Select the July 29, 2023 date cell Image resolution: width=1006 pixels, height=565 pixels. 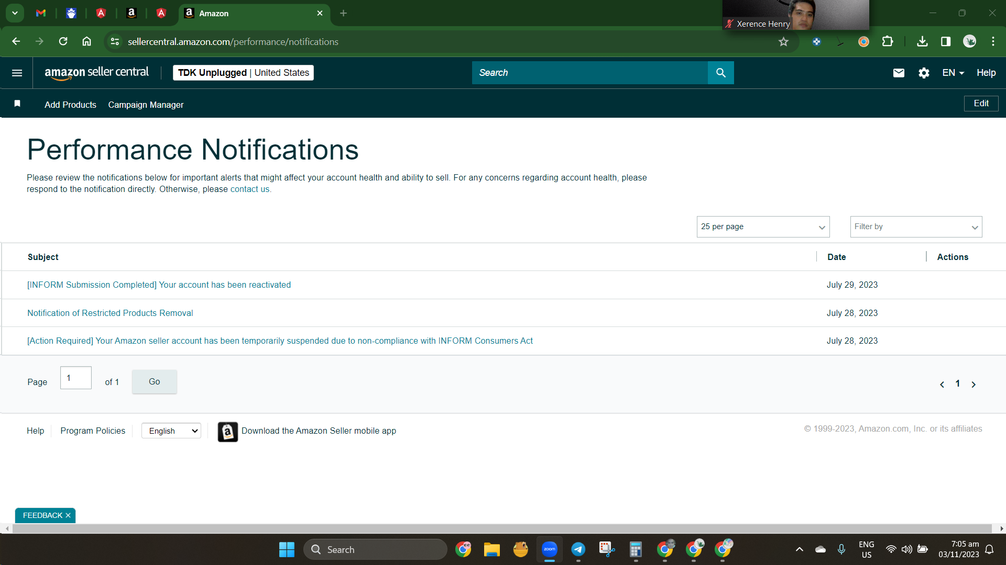pos(852,285)
